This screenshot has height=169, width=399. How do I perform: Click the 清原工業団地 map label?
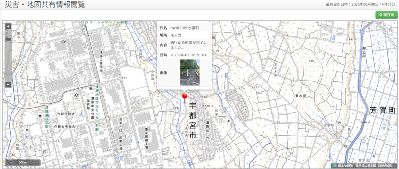click(x=101, y=61)
